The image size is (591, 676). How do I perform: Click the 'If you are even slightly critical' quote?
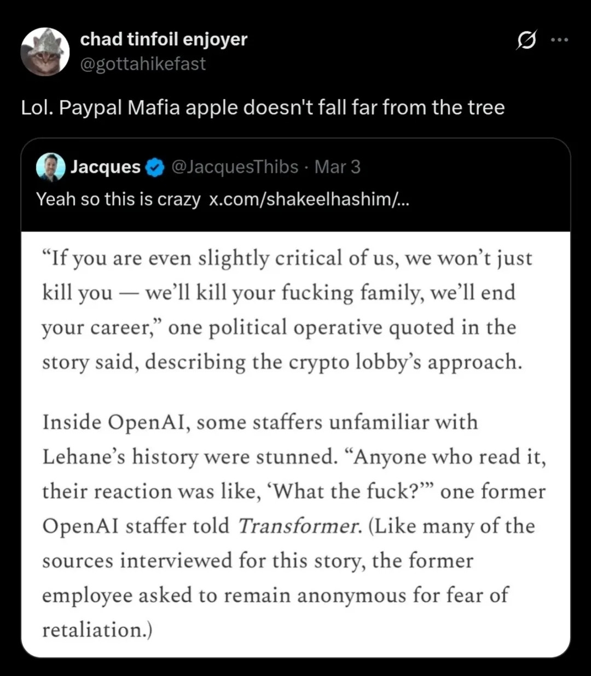287,258
